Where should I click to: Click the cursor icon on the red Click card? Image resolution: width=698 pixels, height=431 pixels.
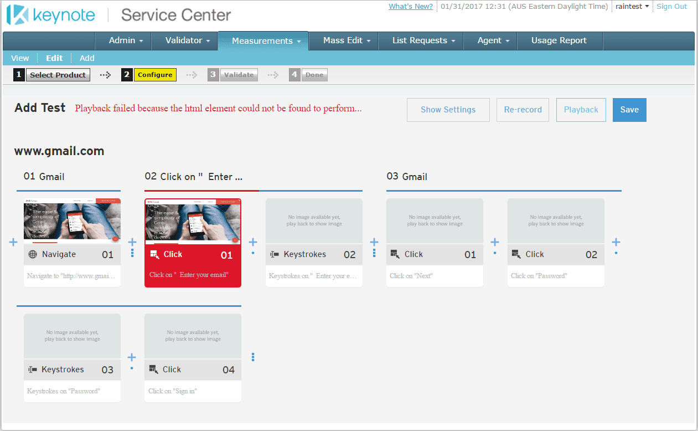coord(154,254)
